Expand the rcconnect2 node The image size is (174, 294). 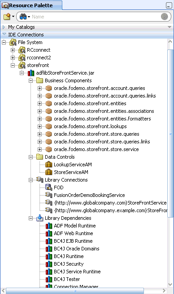(13, 58)
